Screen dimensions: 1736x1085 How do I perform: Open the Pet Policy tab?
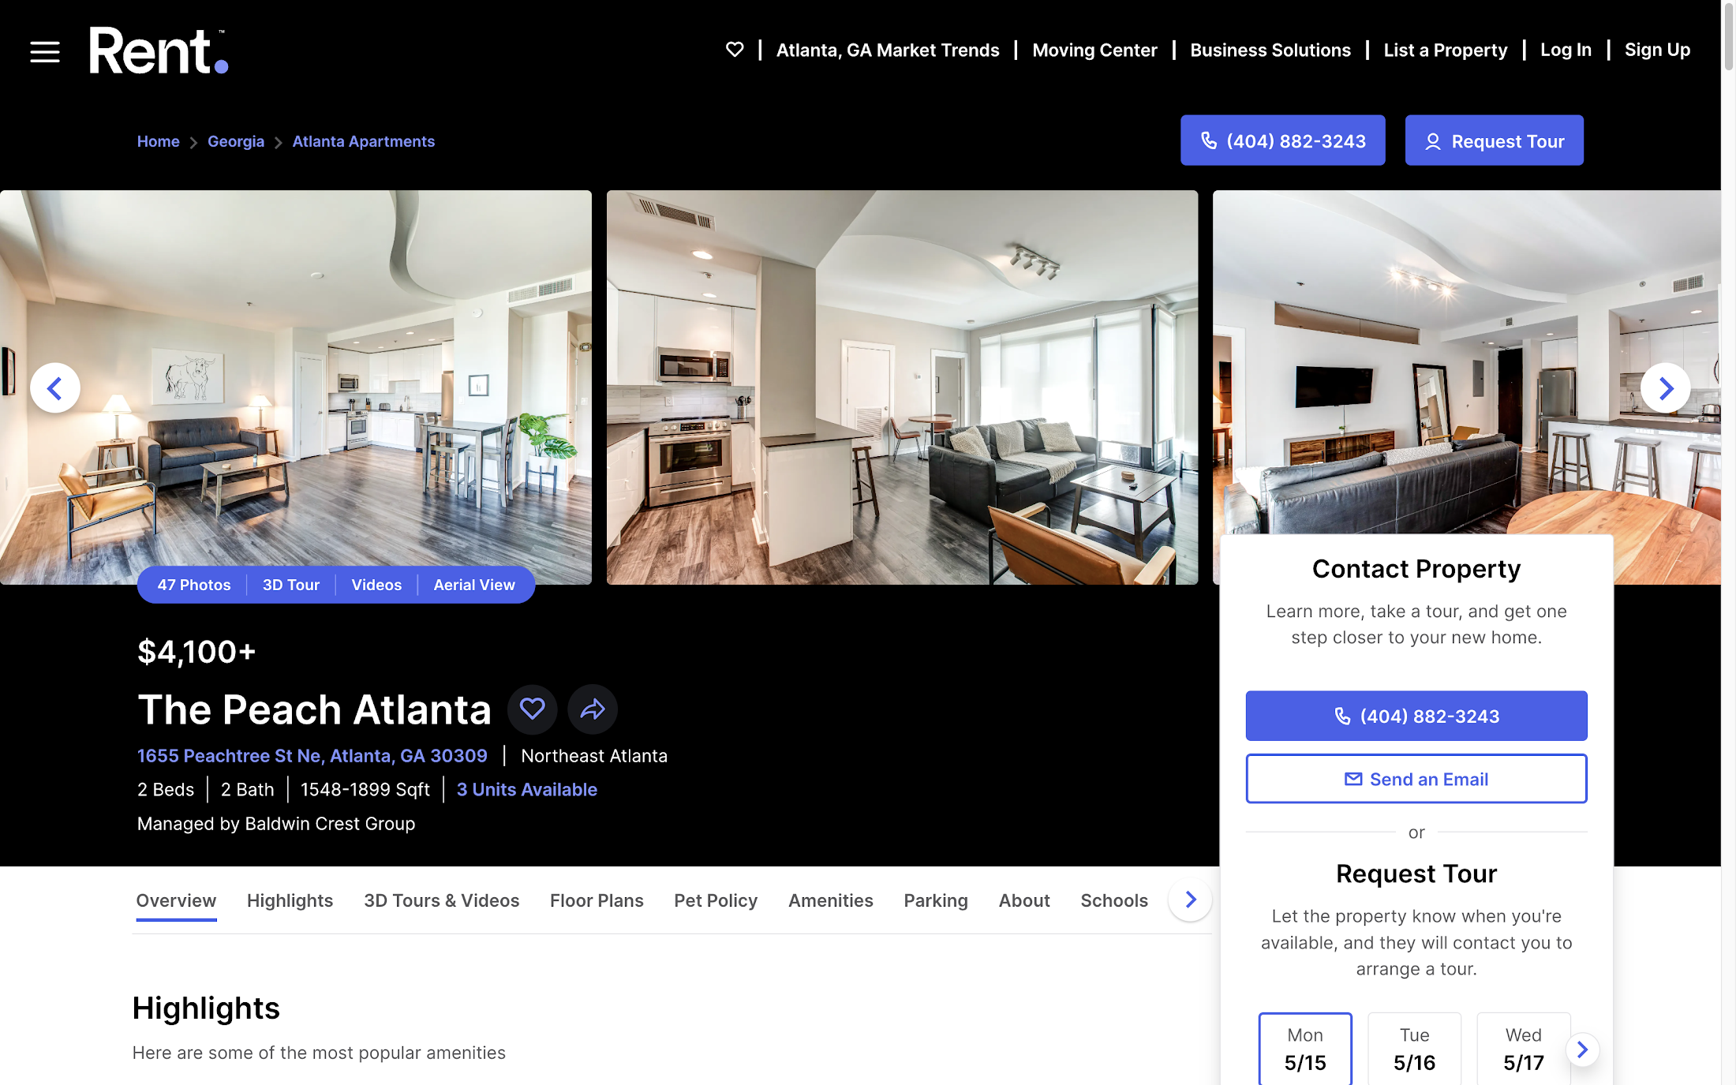pyautogui.click(x=716, y=899)
